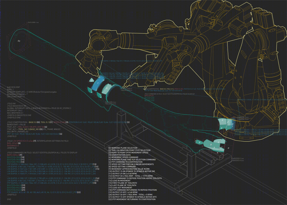Image resolution: width=287 pixels, height=205 pixels.
Task: Adjust the $VEL.CP=0.5 speed value
Action: pyautogui.click(x=12, y=143)
